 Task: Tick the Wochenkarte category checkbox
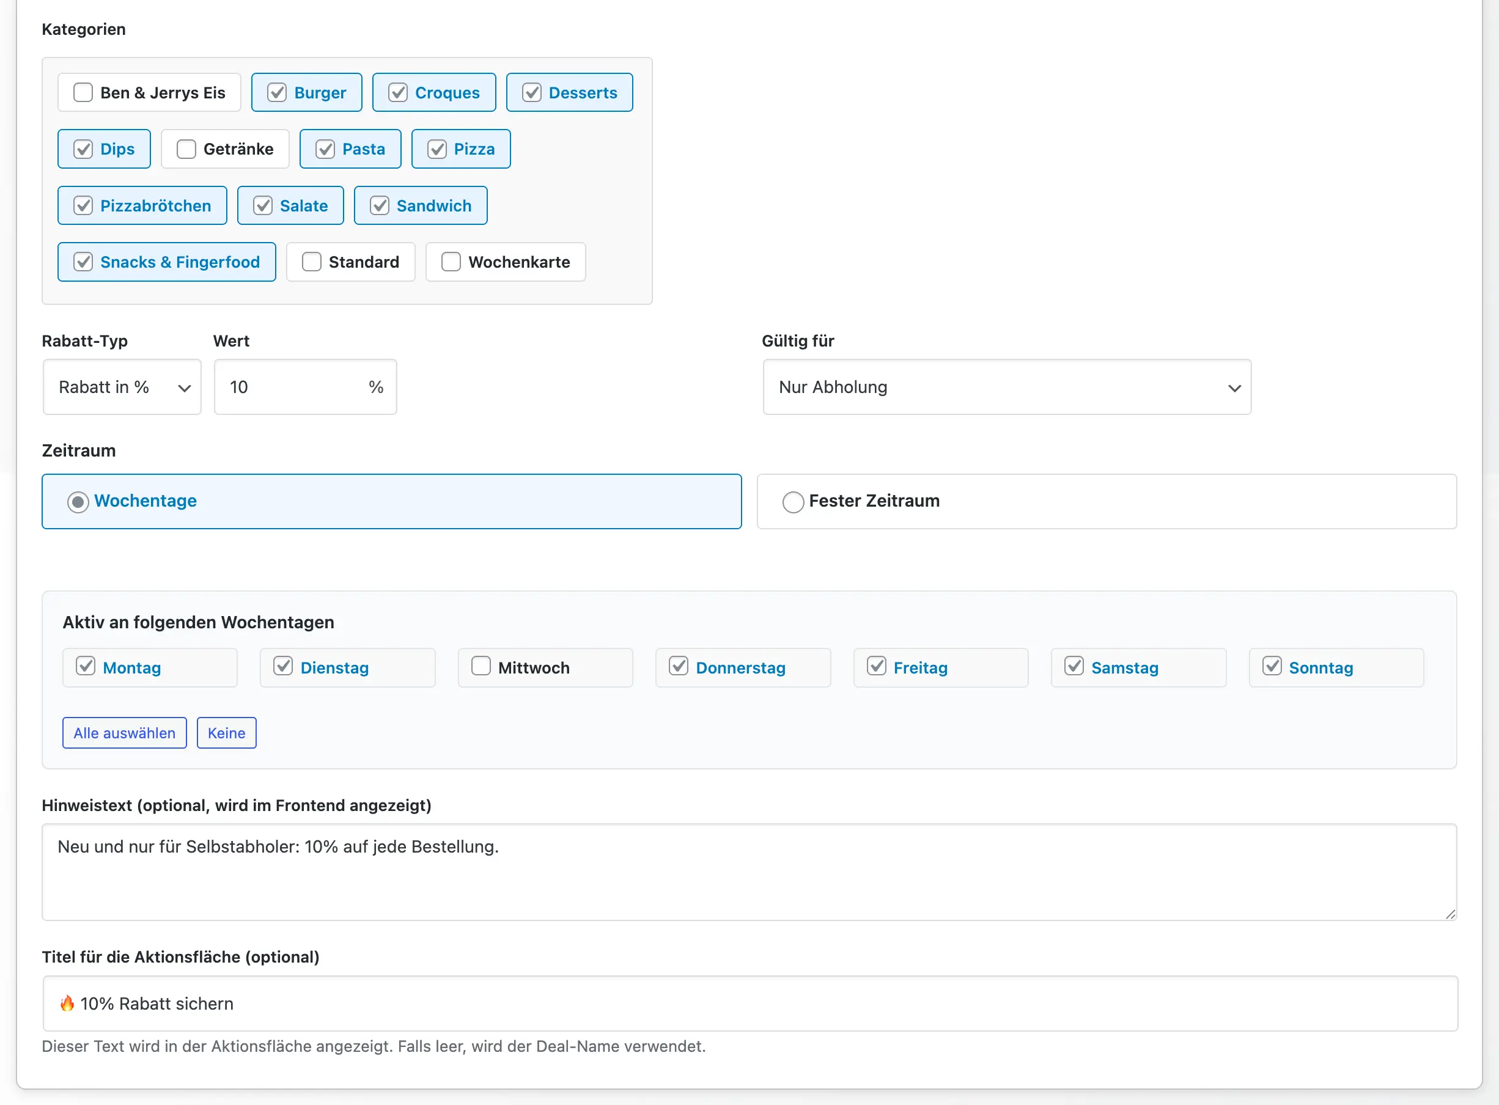click(451, 262)
